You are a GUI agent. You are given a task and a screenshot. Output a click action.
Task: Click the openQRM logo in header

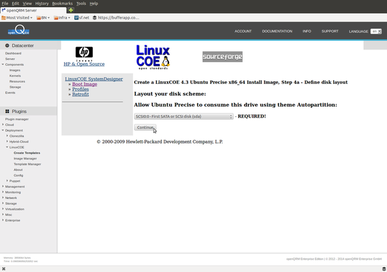(x=19, y=30)
